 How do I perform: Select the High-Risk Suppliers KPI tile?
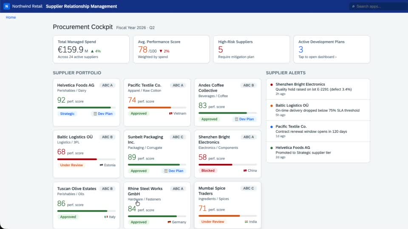[x=251, y=49]
